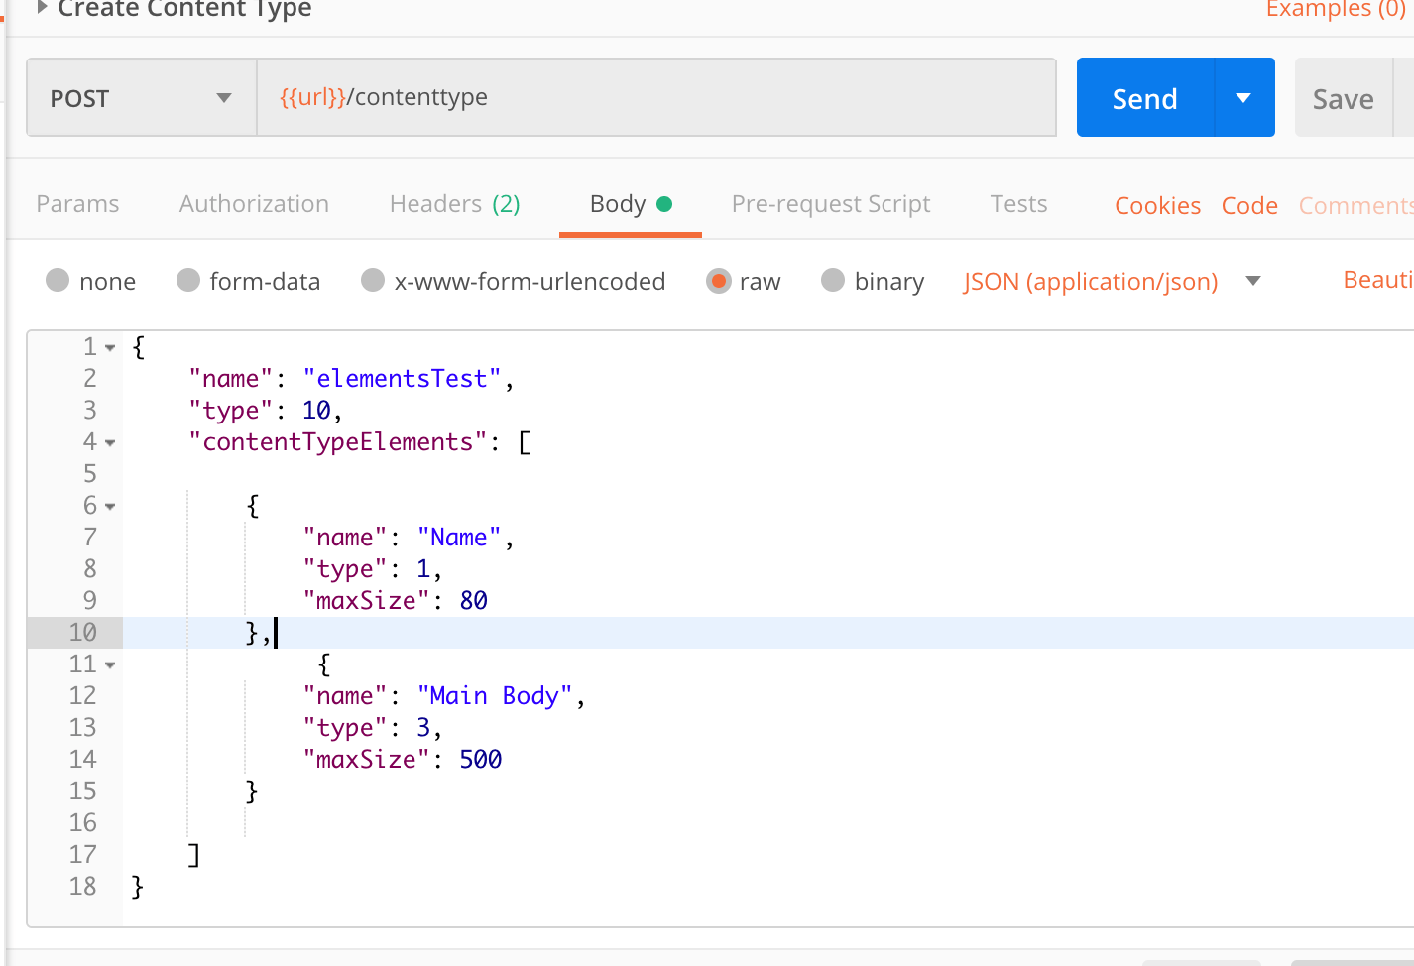Open the POST method dropdown
The image size is (1414, 966).
click(141, 98)
